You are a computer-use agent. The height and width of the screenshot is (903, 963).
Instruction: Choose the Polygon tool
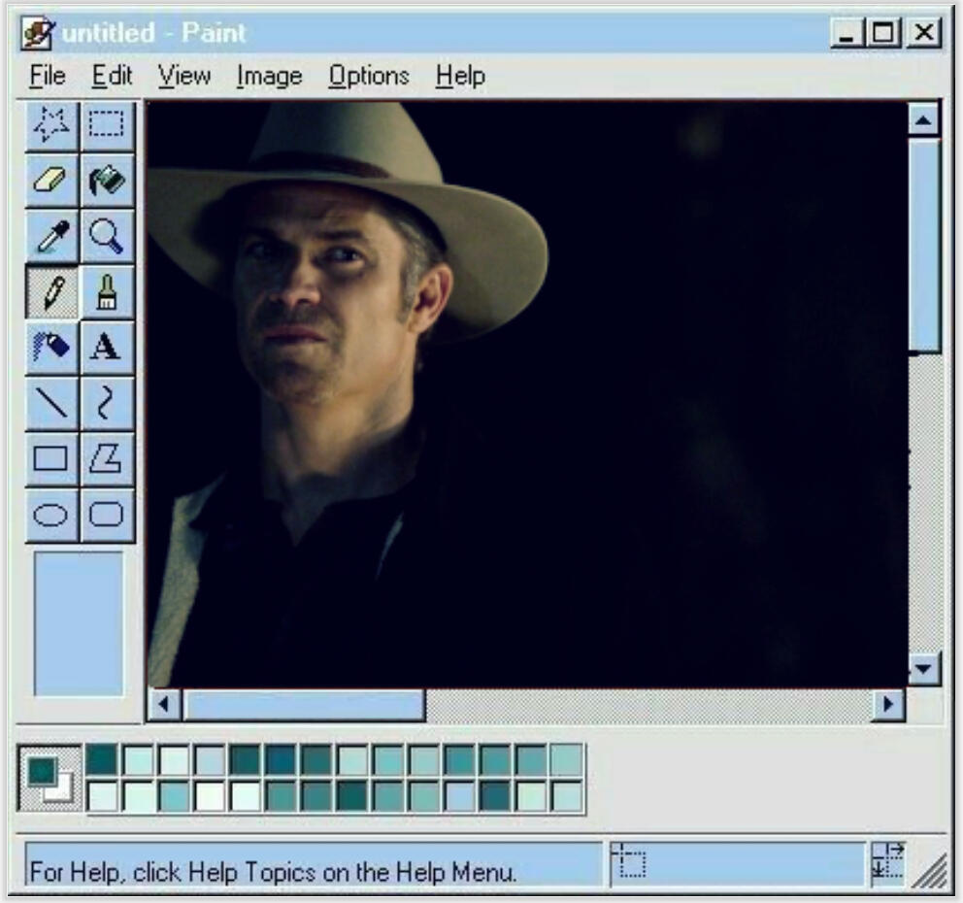click(x=107, y=457)
